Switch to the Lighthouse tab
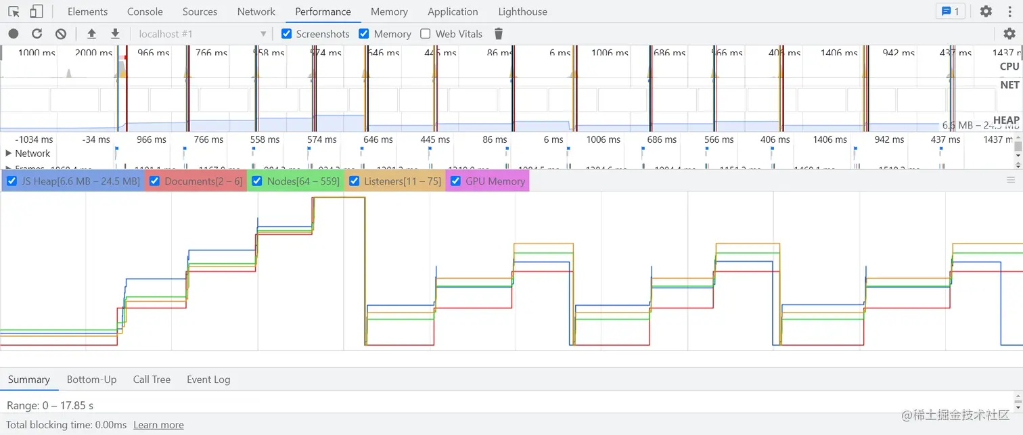Viewport: 1023px width, 435px height. [x=523, y=12]
